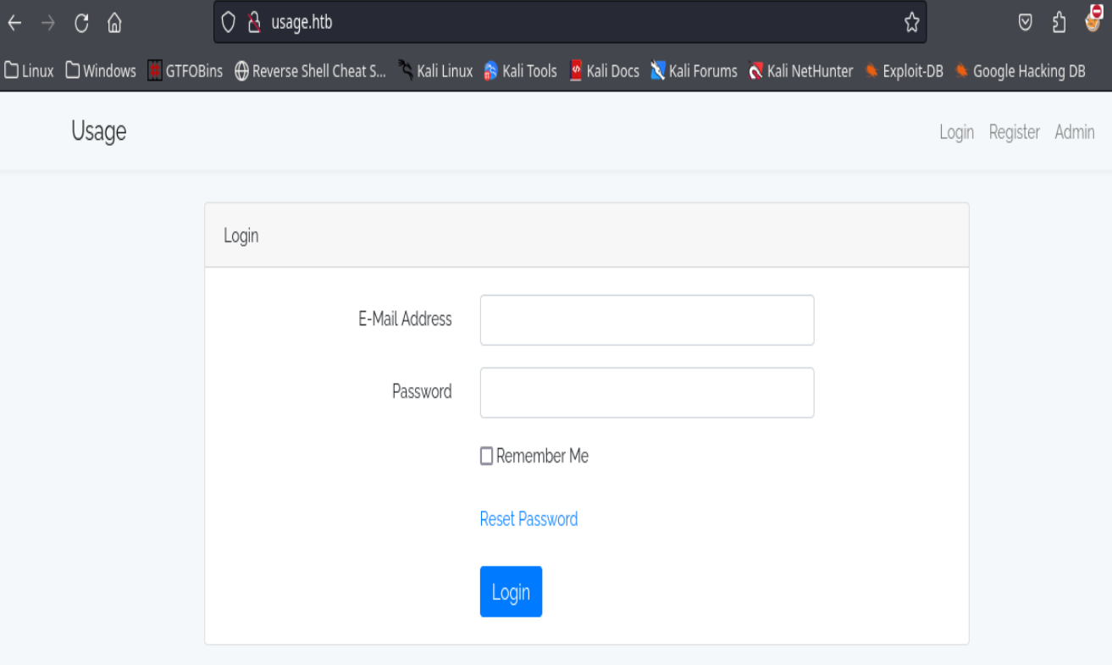
Task: Open the Pocket save icon
Action: [1025, 23]
